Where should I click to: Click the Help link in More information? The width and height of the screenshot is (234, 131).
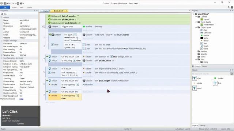(x=21, y=99)
